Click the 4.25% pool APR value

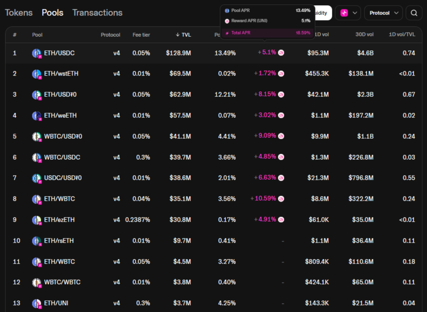[x=227, y=303]
